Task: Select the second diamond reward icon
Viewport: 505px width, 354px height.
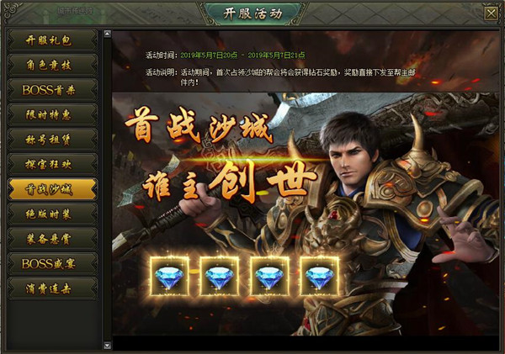Action: pyautogui.click(x=220, y=277)
